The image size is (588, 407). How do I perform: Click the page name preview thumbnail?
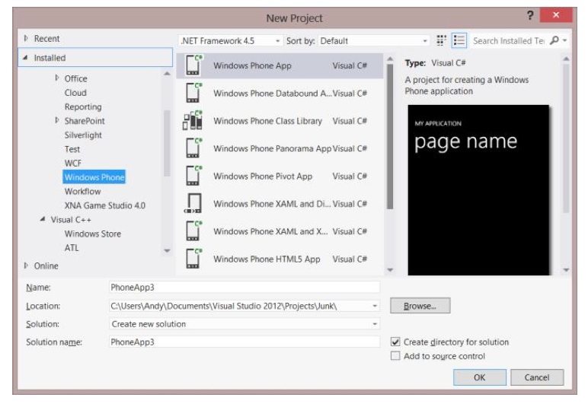(478, 190)
